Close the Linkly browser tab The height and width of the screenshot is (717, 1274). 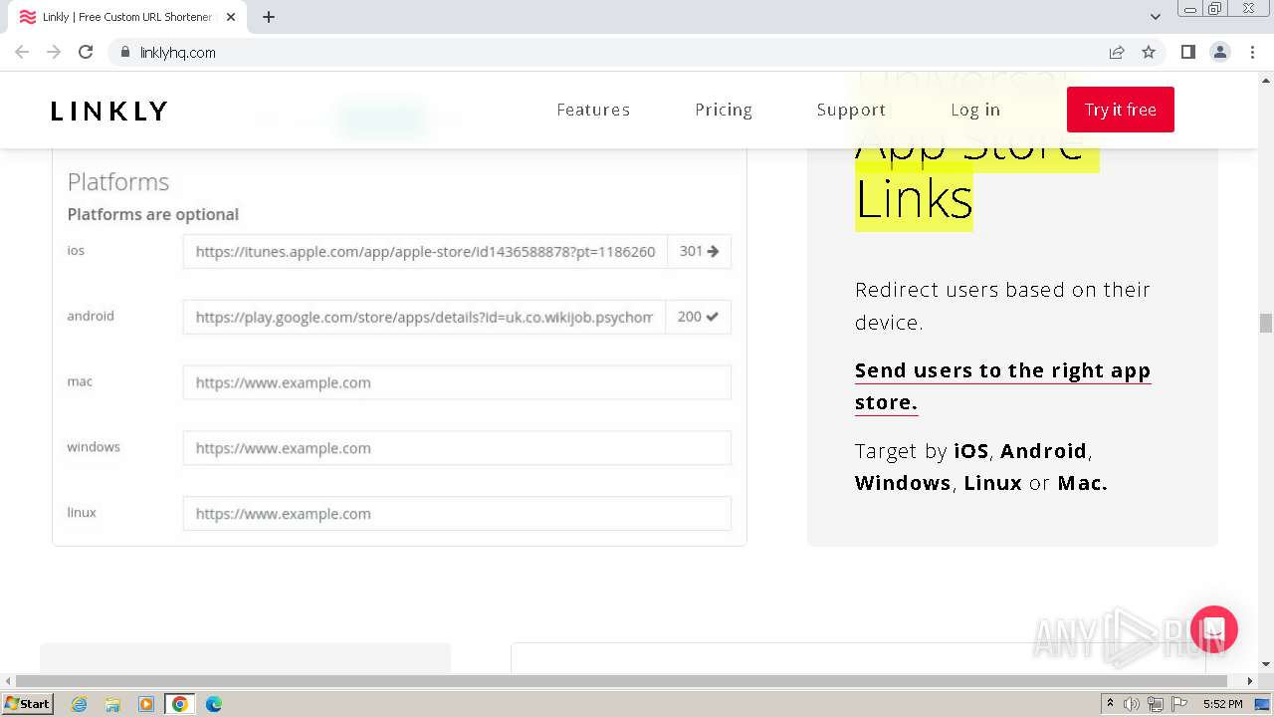[x=231, y=17]
